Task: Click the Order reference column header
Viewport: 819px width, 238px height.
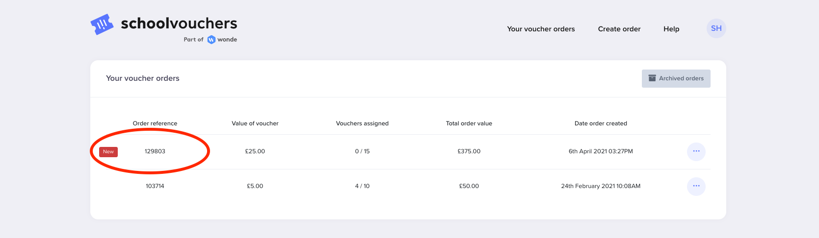Action: (x=155, y=123)
